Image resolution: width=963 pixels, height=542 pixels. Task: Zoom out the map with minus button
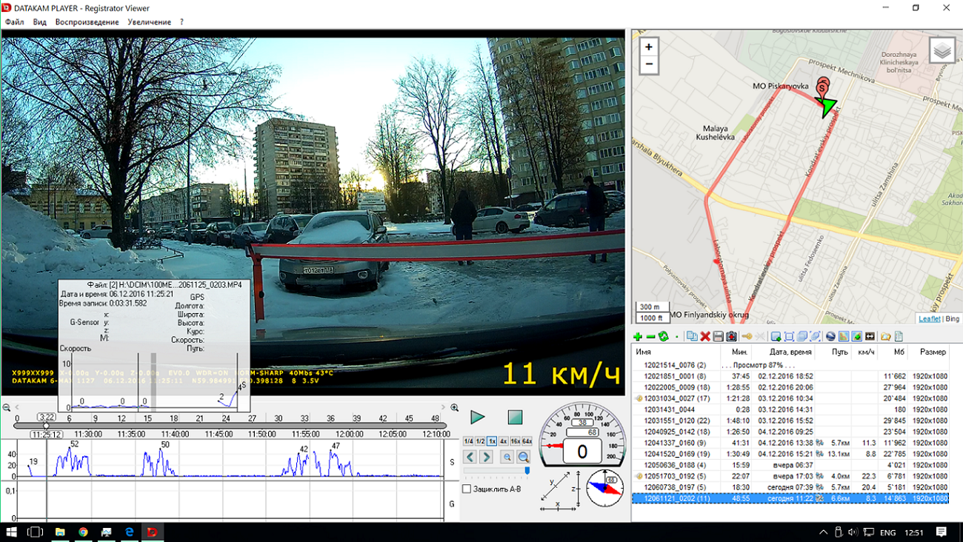pyautogui.click(x=648, y=64)
